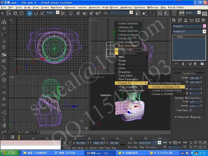
Task: Click Clone in quad menu
Action: (x=122, y=68)
